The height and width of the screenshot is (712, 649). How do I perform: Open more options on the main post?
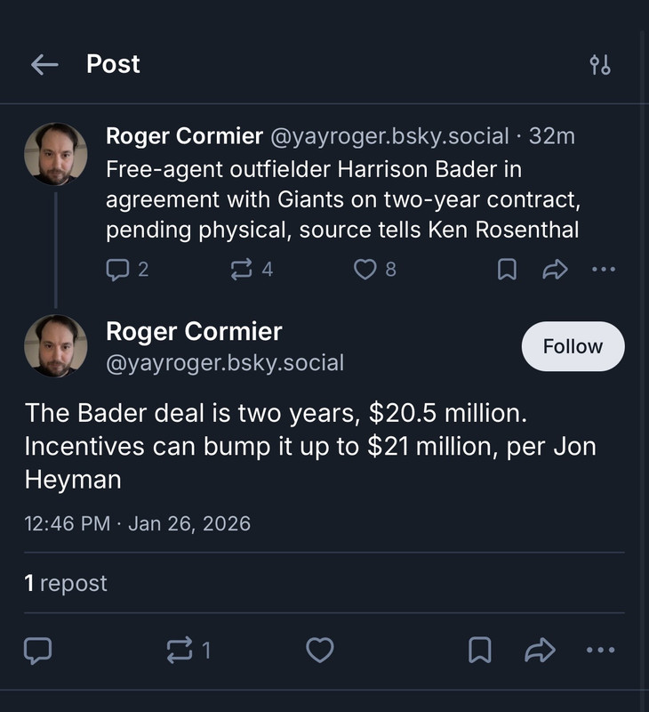coord(601,651)
